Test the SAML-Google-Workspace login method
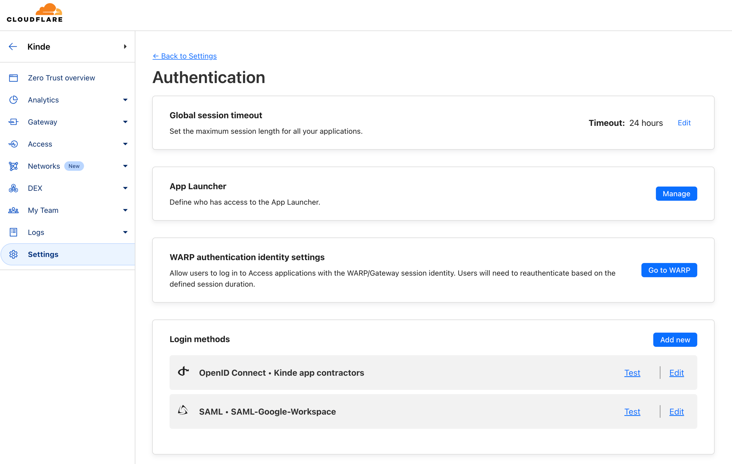 [x=632, y=412]
